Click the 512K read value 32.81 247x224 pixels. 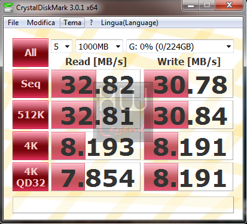point(96,115)
